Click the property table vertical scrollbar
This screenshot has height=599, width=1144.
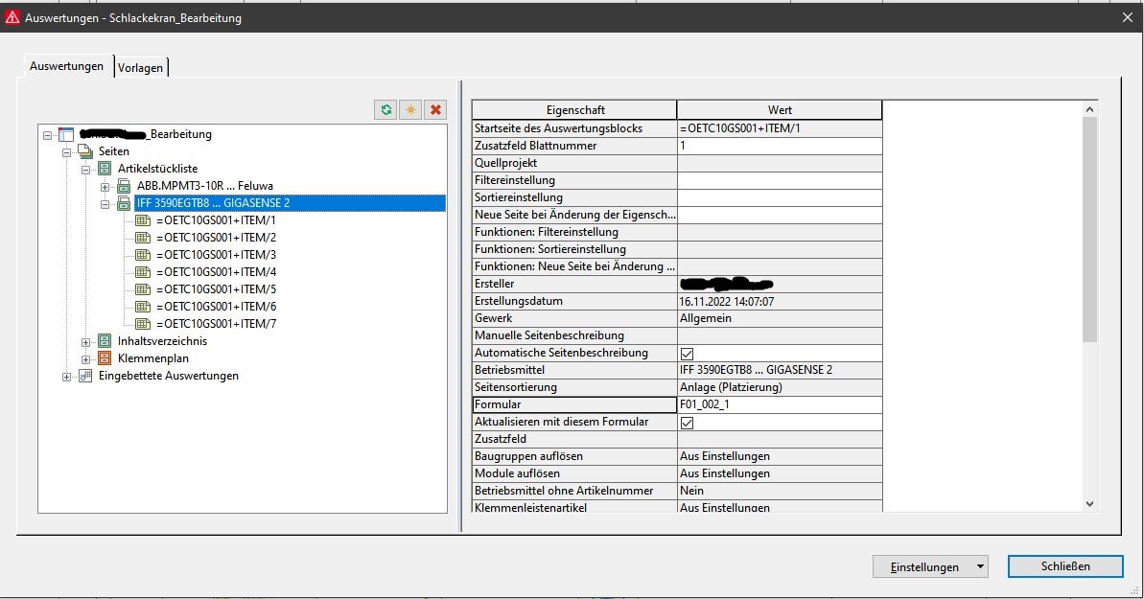1088,230
